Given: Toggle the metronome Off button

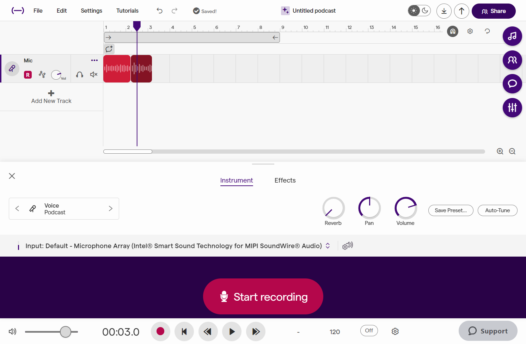Looking at the screenshot, I should pos(369,331).
